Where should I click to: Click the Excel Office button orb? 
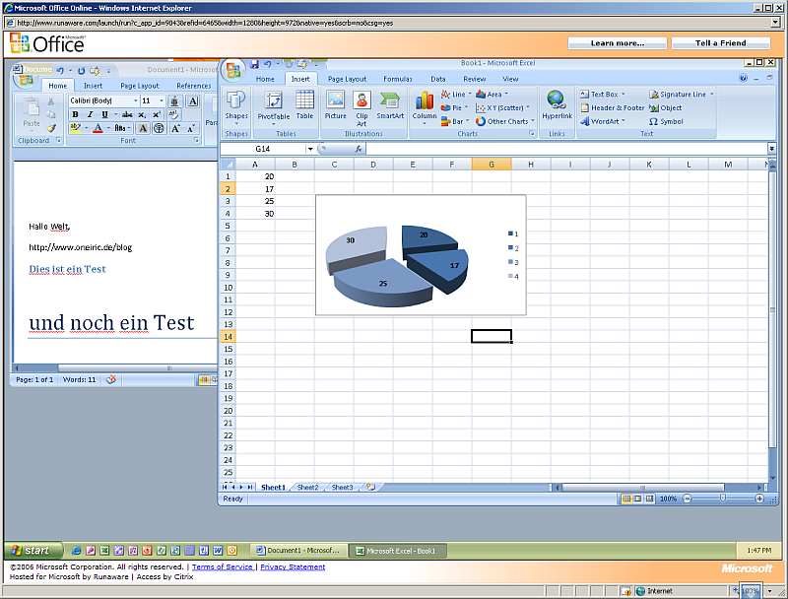[232, 70]
